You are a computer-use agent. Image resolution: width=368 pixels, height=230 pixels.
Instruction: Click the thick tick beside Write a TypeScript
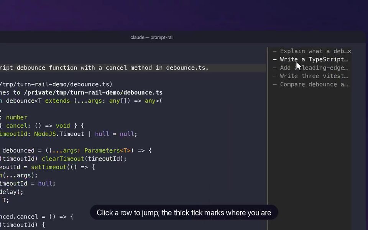click(x=274, y=60)
